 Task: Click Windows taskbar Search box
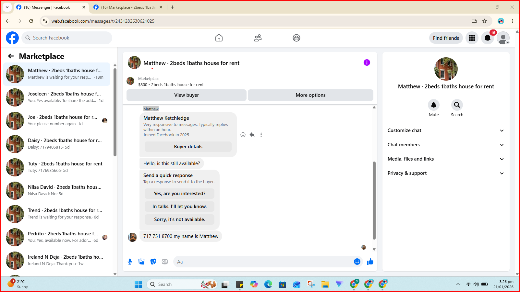click(x=182, y=284)
